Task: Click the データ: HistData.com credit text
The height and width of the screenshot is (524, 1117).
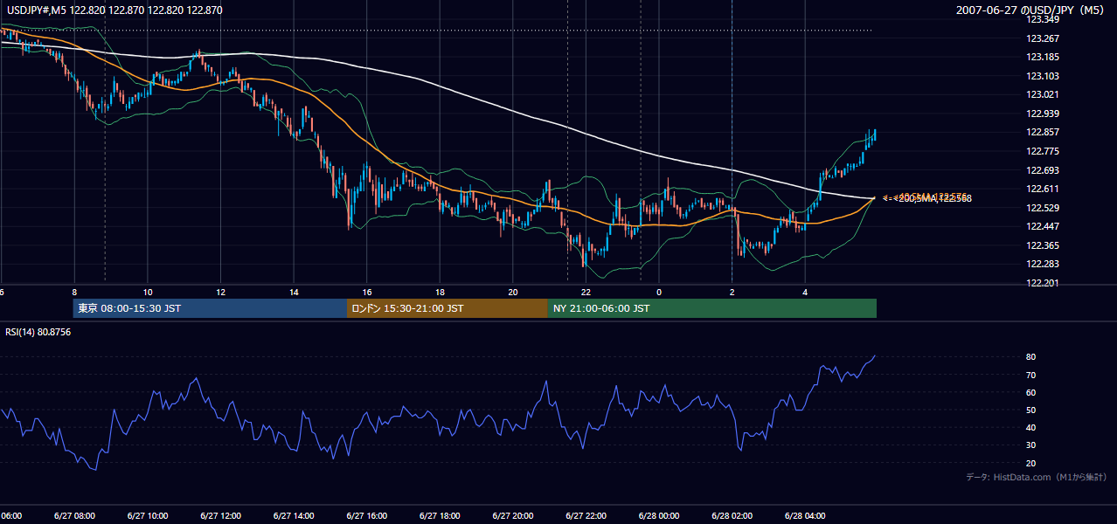Action: 1037,477
